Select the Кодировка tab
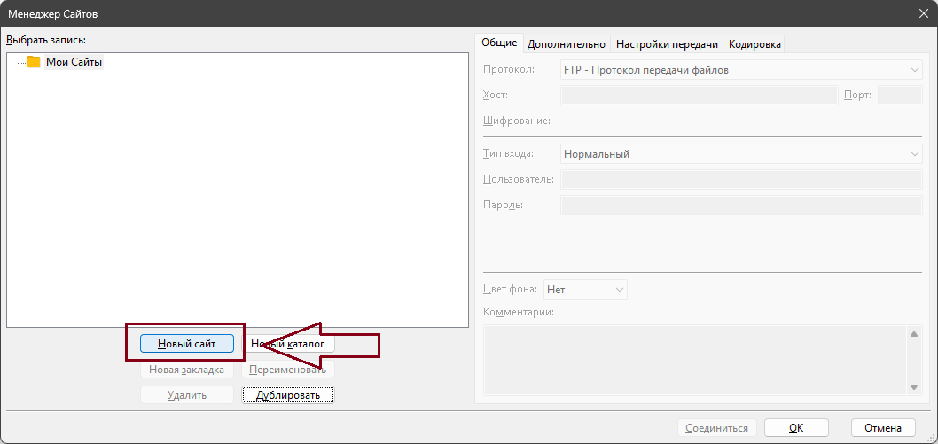 click(x=754, y=44)
